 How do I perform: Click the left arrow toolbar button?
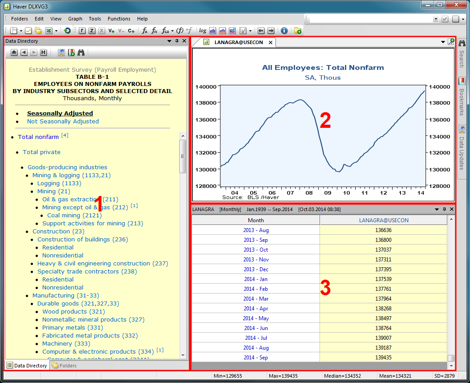tap(261, 31)
